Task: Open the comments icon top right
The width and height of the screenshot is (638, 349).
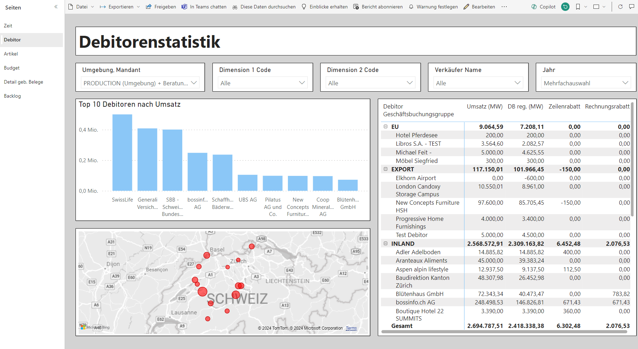Action: pos(632,7)
